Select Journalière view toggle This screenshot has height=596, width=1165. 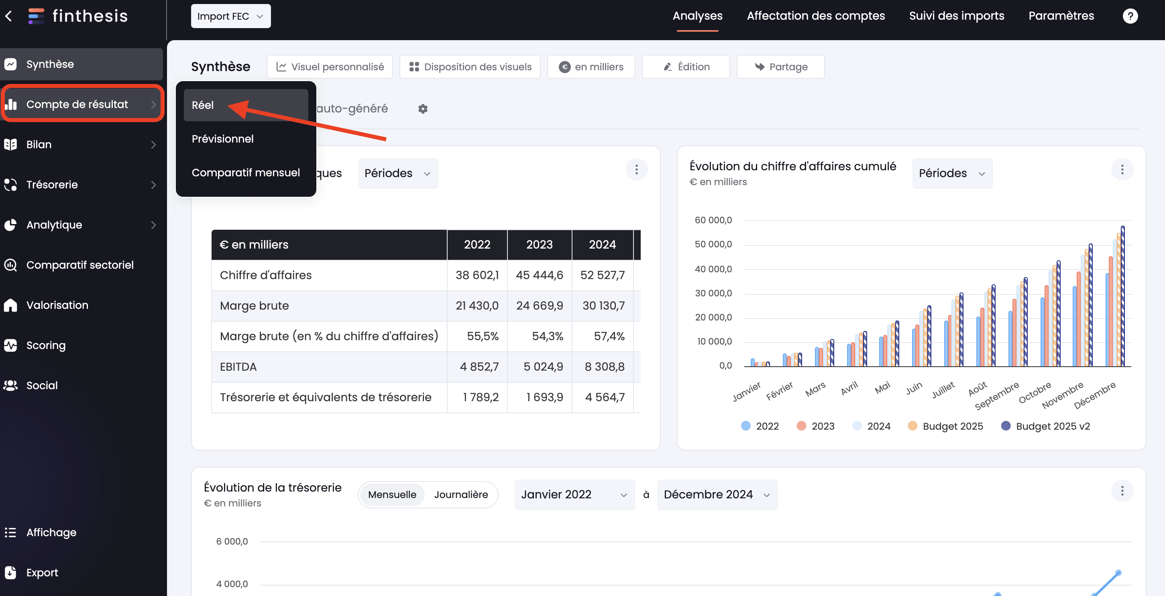point(461,495)
